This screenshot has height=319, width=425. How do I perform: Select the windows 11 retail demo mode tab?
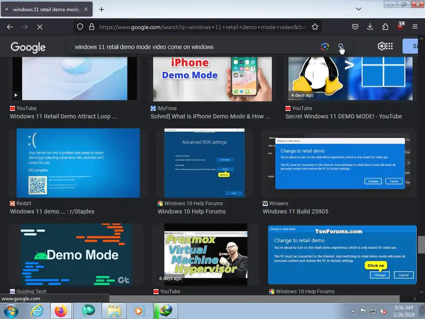tap(46, 9)
